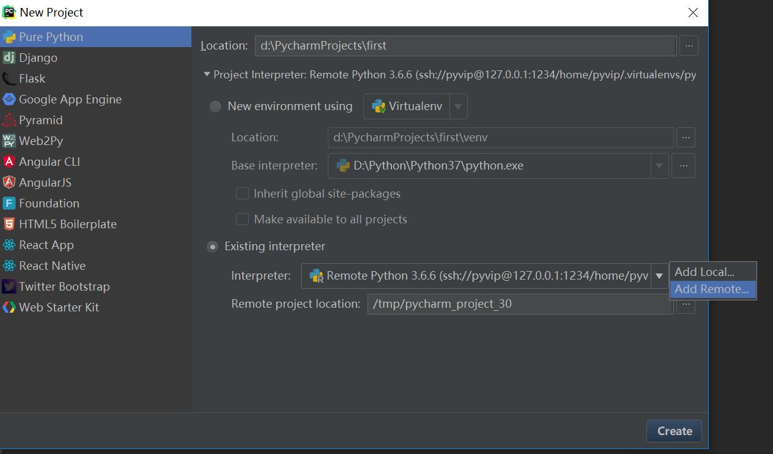Click the Create button
Viewport: 773px width, 454px height.
pyautogui.click(x=674, y=431)
